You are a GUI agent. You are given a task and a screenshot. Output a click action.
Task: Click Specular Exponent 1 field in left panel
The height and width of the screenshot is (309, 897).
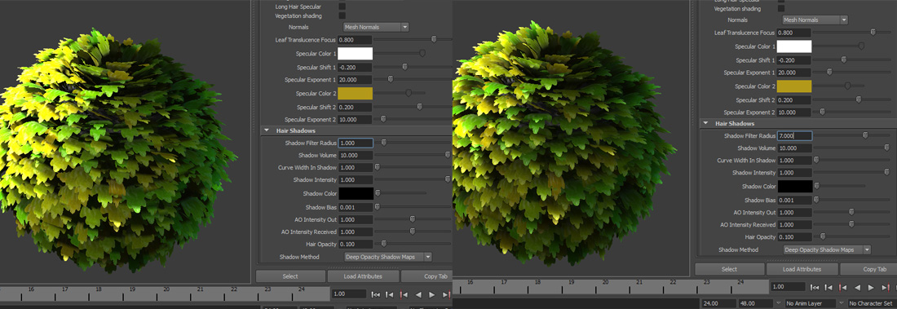click(x=356, y=80)
